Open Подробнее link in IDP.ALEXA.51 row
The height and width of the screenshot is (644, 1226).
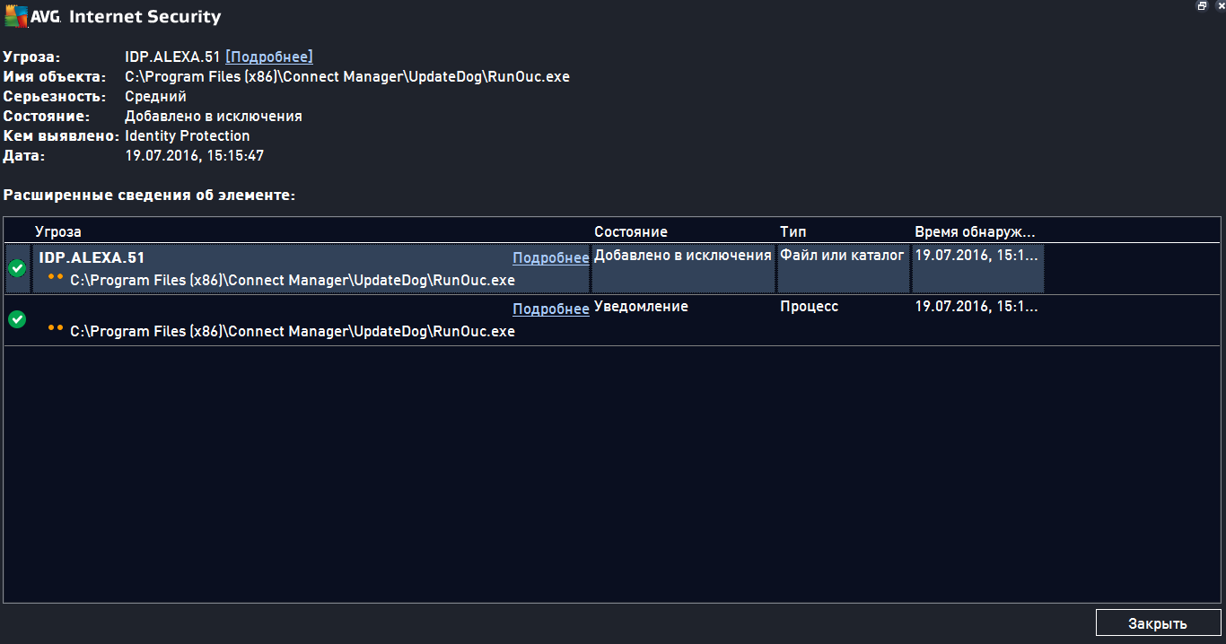551,257
